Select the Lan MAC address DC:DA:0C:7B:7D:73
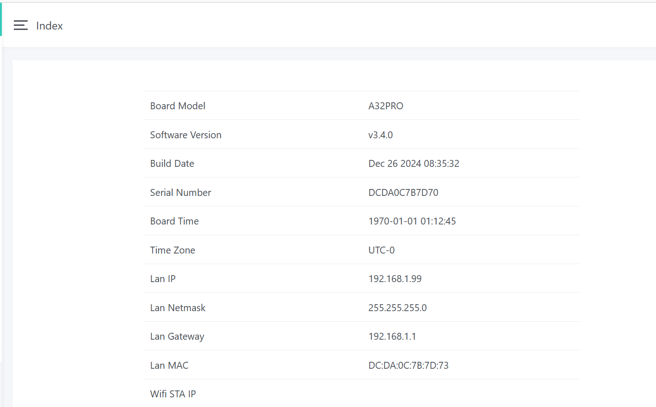656x407 pixels. [x=408, y=366]
